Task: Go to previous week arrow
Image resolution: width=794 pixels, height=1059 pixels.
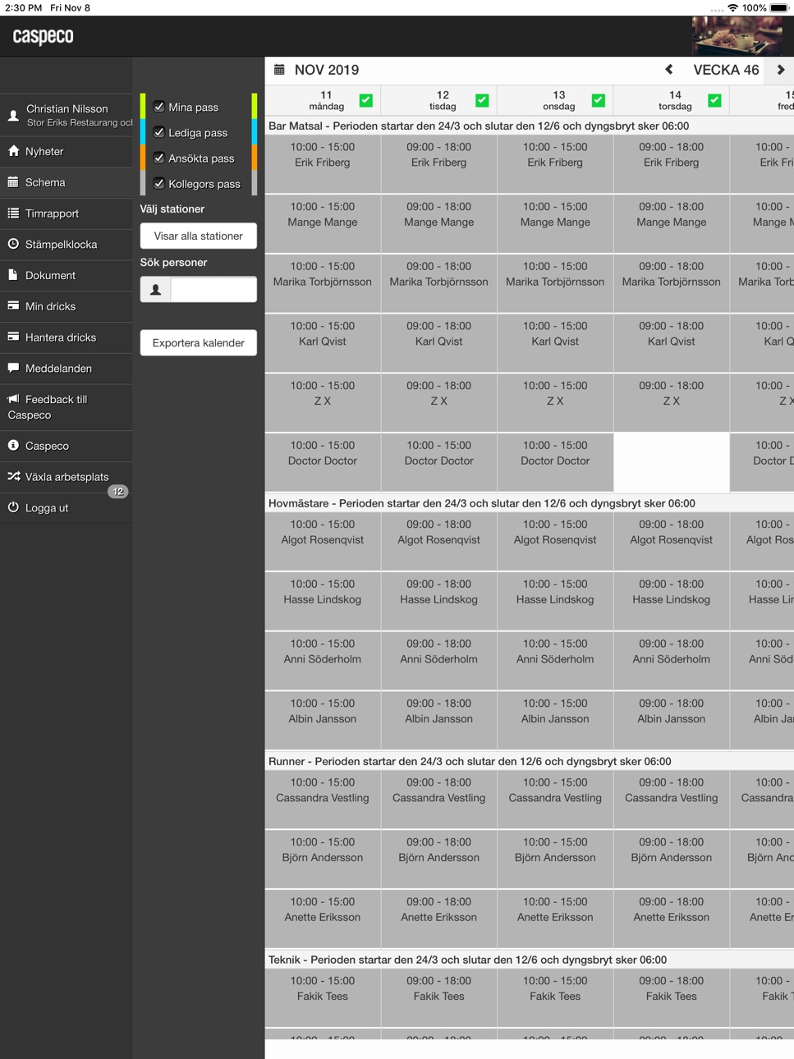Action: (669, 70)
